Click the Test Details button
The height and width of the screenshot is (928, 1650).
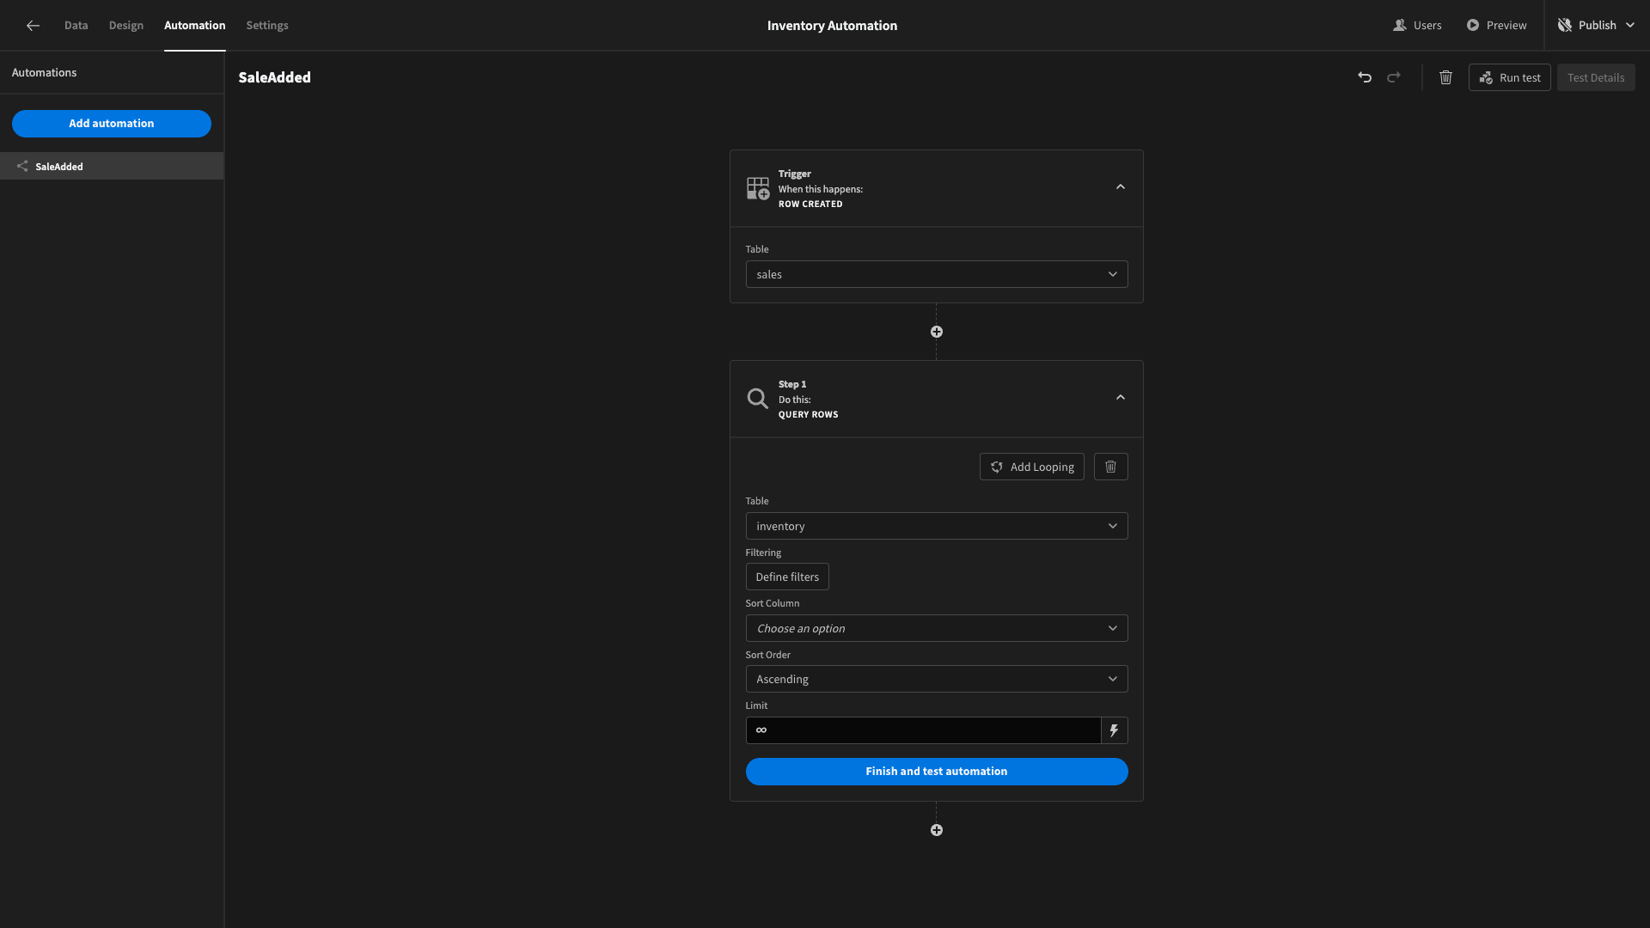tap(1596, 77)
